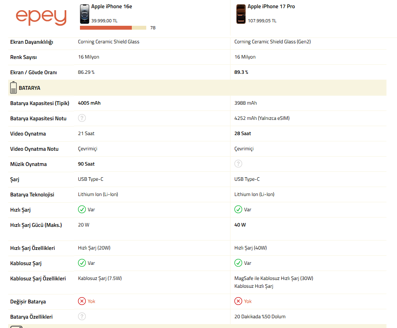Image resolution: width=397 pixels, height=328 pixels.
Task: Click Hızlı Şarj (40W) feature text
Action: (x=250, y=248)
